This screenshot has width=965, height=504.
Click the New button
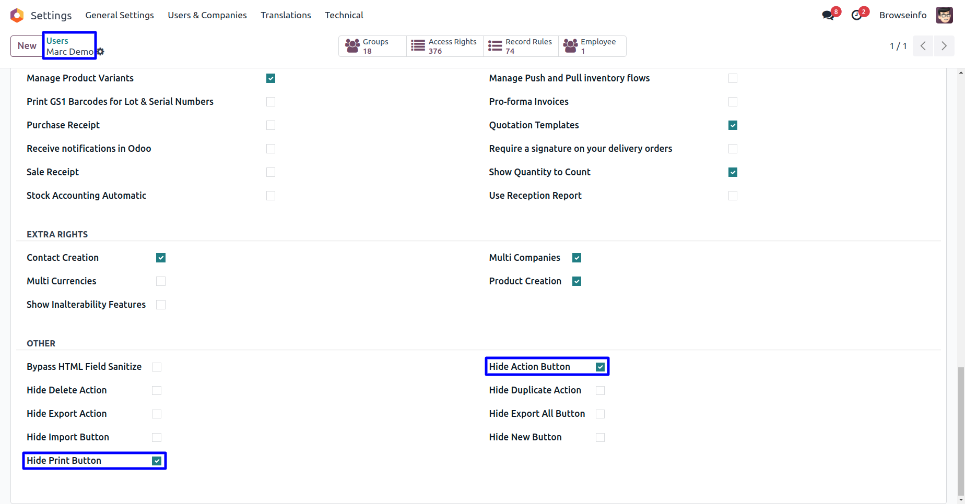27,46
